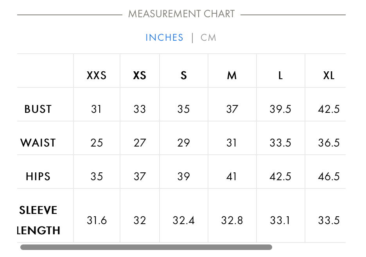366x257 pixels.
Task: Click the SLEEVE LENGTH row label
Action: pyautogui.click(x=38, y=220)
